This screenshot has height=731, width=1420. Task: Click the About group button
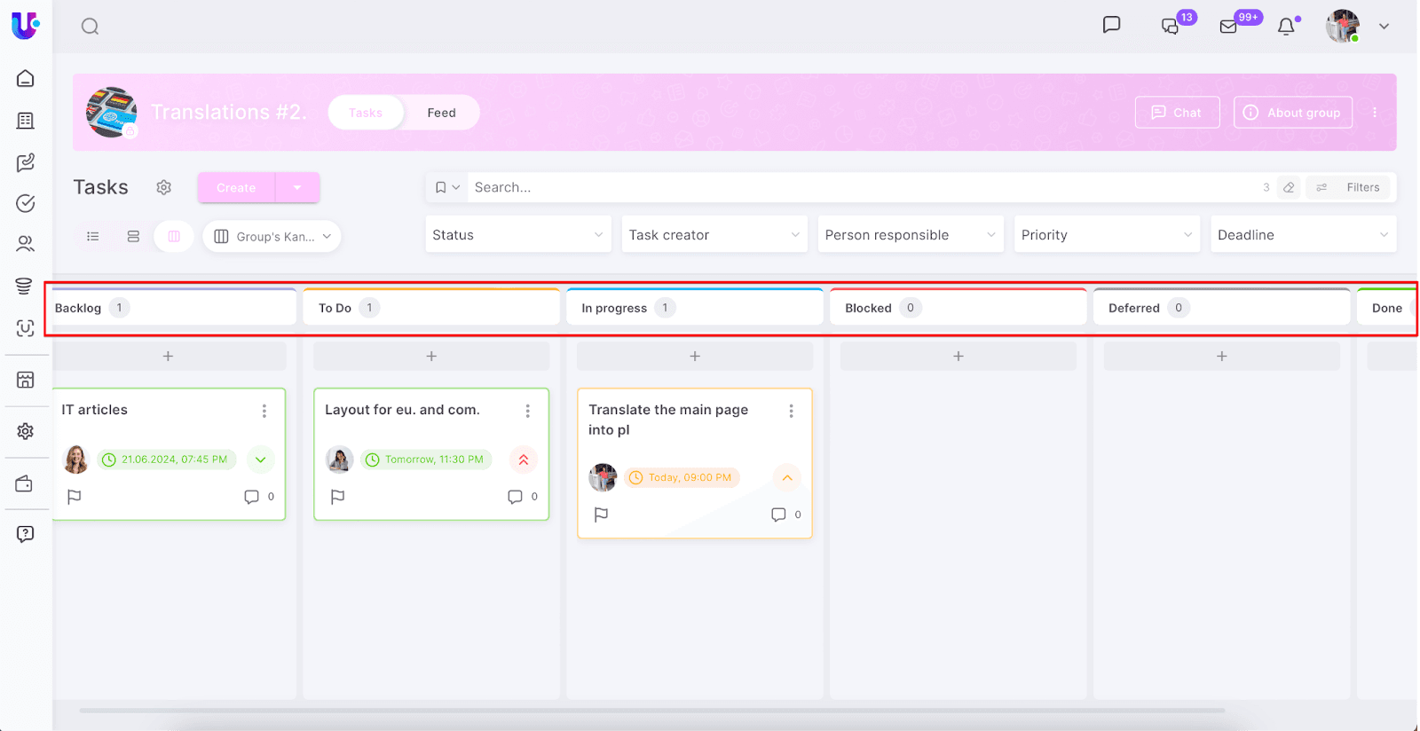(x=1292, y=113)
